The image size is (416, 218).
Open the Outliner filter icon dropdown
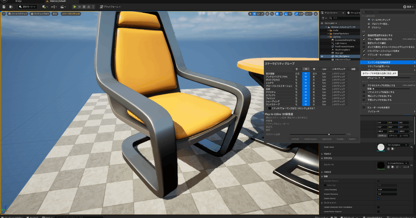pyautogui.click(x=324, y=18)
